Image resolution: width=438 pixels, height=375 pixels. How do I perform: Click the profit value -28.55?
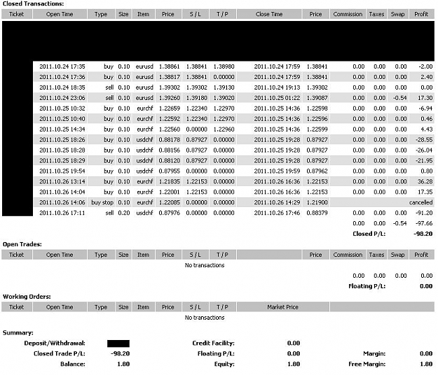[424, 140]
